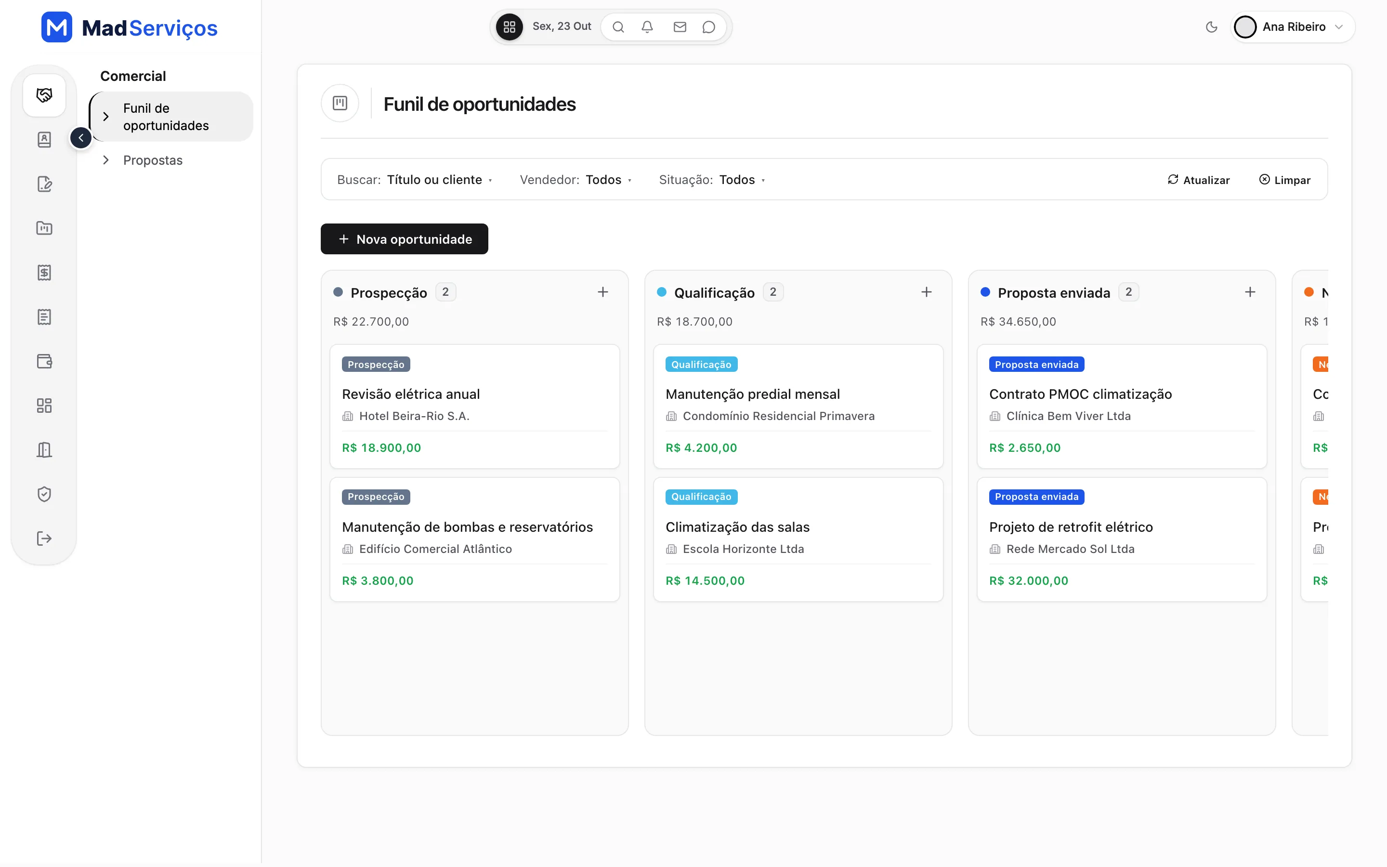The image size is (1387, 867).
Task: Open the Climatização das salas card
Action: (x=798, y=539)
